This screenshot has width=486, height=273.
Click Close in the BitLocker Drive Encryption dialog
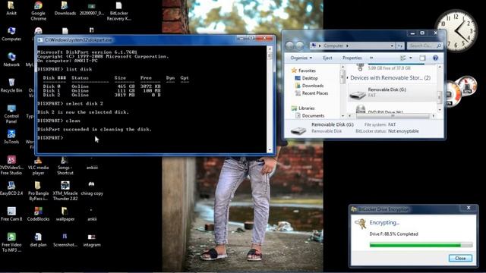(460, 258)
